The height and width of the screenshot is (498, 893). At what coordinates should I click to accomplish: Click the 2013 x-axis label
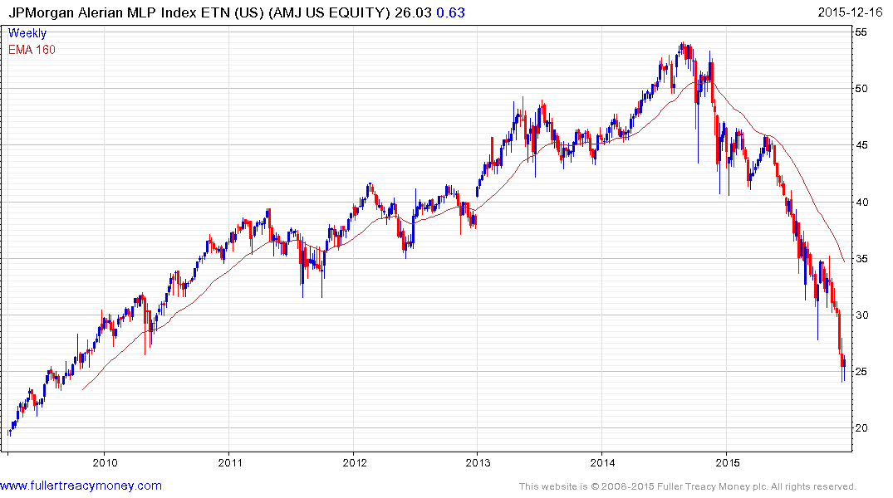(x=478, y=462)
